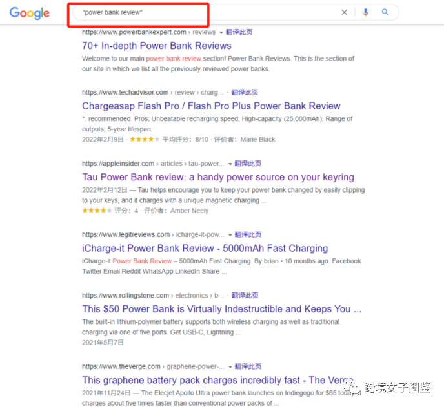
Task: Open Chargeasap Flash Pro Power Bank Review
Action: coord(211,106)
